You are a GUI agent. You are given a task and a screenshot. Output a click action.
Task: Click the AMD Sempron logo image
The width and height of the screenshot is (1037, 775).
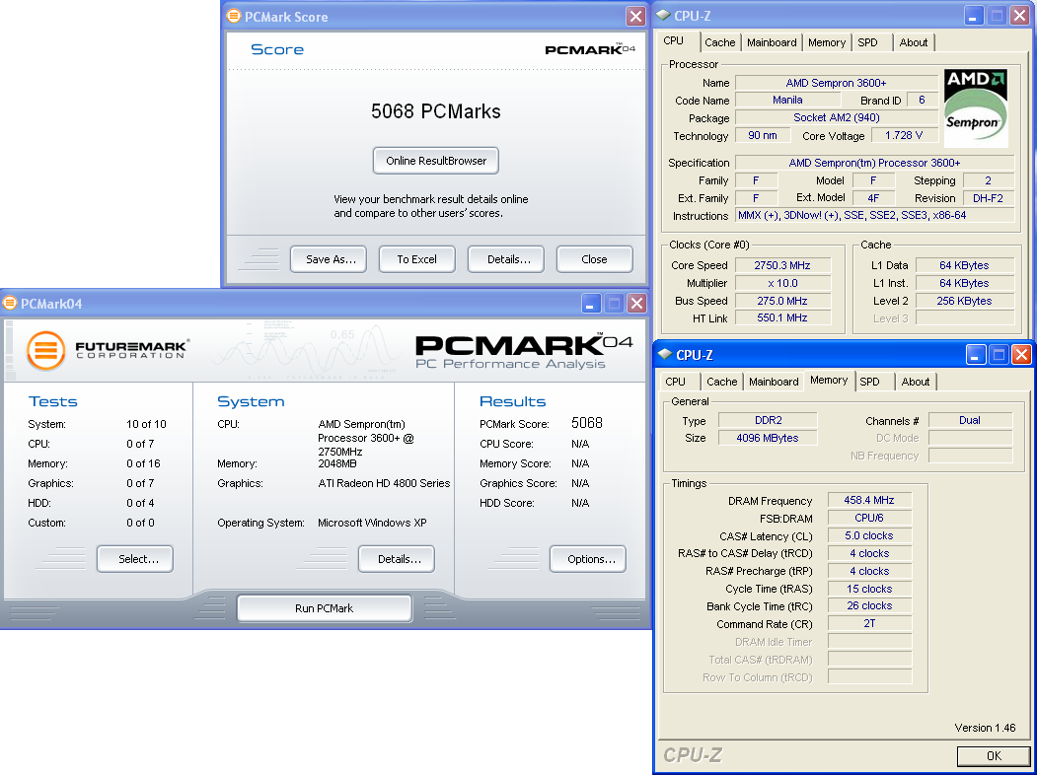click(x=976, y=107)
